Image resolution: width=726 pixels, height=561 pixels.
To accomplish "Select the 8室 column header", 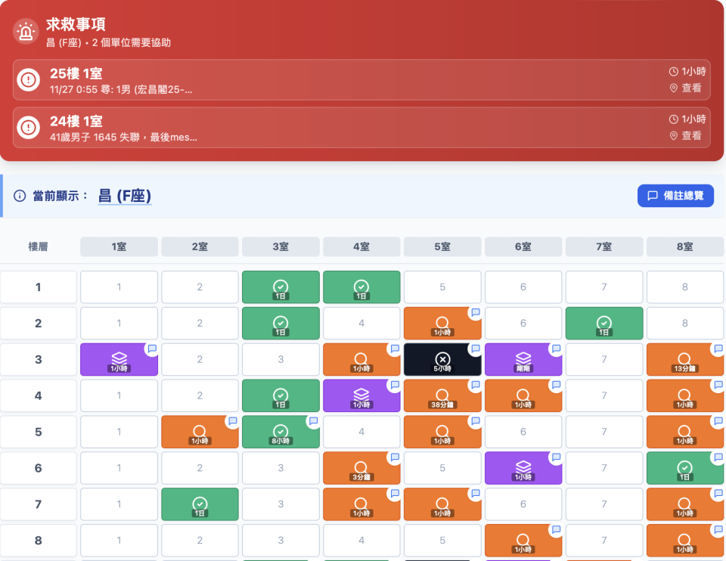I will tap(685, 246).
